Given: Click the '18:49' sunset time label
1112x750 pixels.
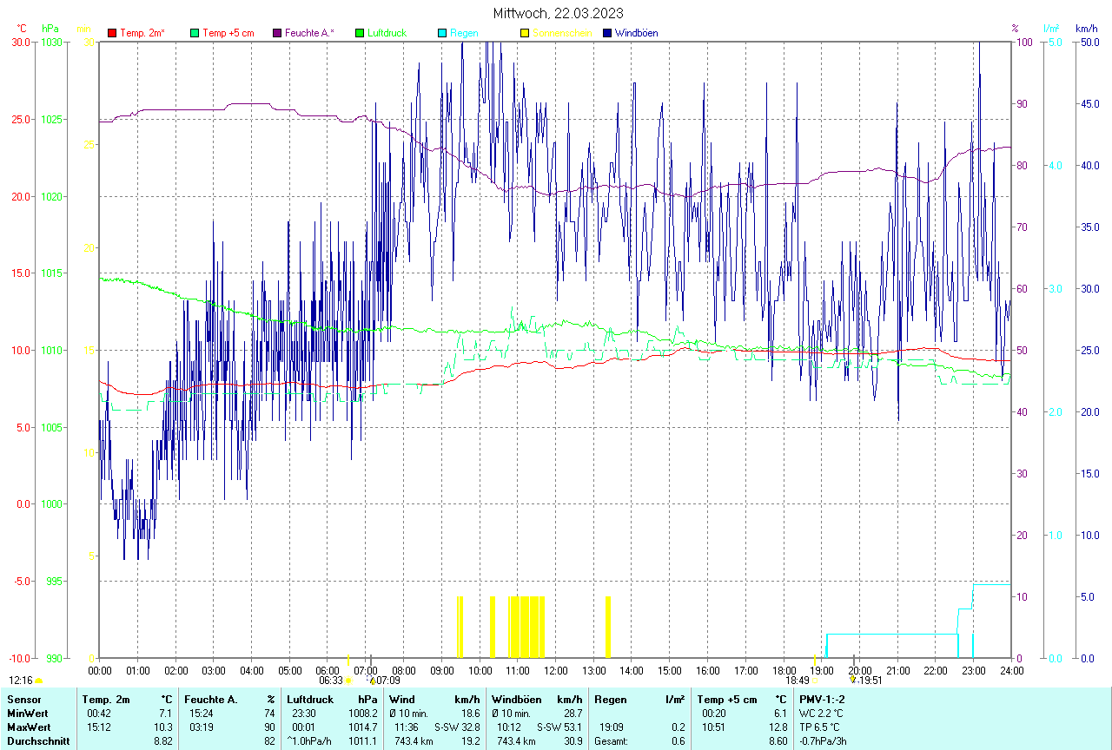Looking at the screenshot, I should coord(798,681).
